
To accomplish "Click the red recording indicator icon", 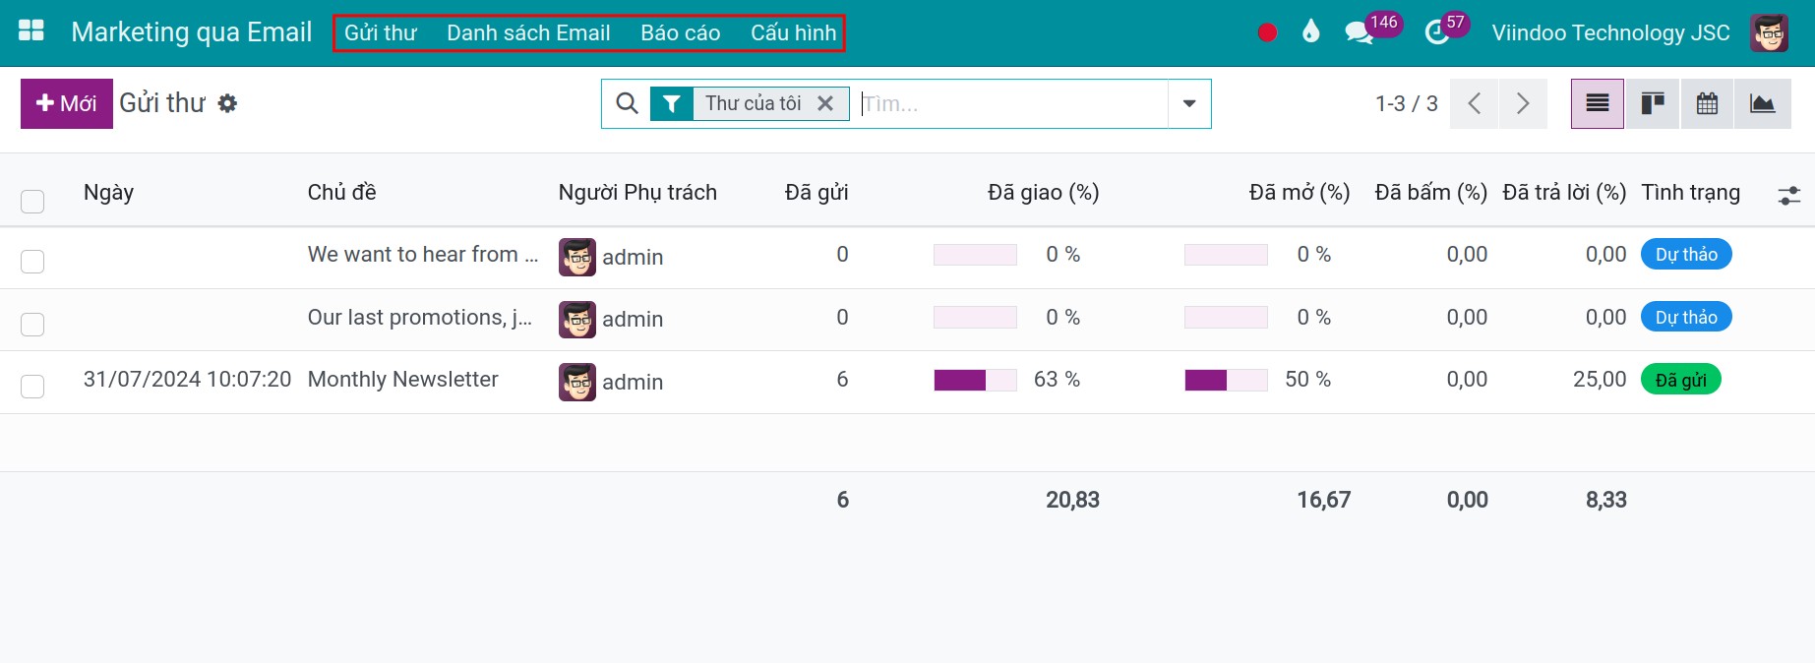I will tap(1267, 32).
